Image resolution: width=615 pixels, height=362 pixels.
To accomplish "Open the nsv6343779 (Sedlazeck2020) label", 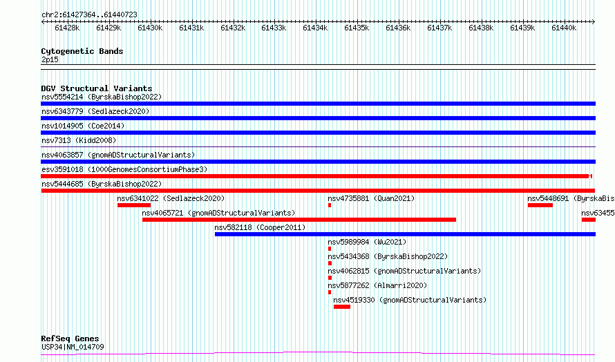I will (x=95, y=111).
